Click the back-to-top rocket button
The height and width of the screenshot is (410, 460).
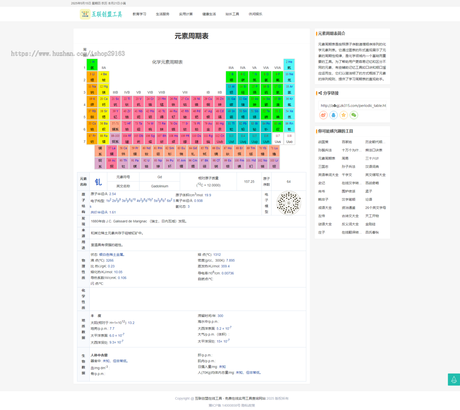pos(454,379)
